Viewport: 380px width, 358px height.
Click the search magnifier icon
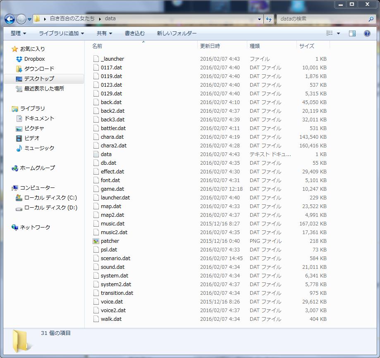371,19
